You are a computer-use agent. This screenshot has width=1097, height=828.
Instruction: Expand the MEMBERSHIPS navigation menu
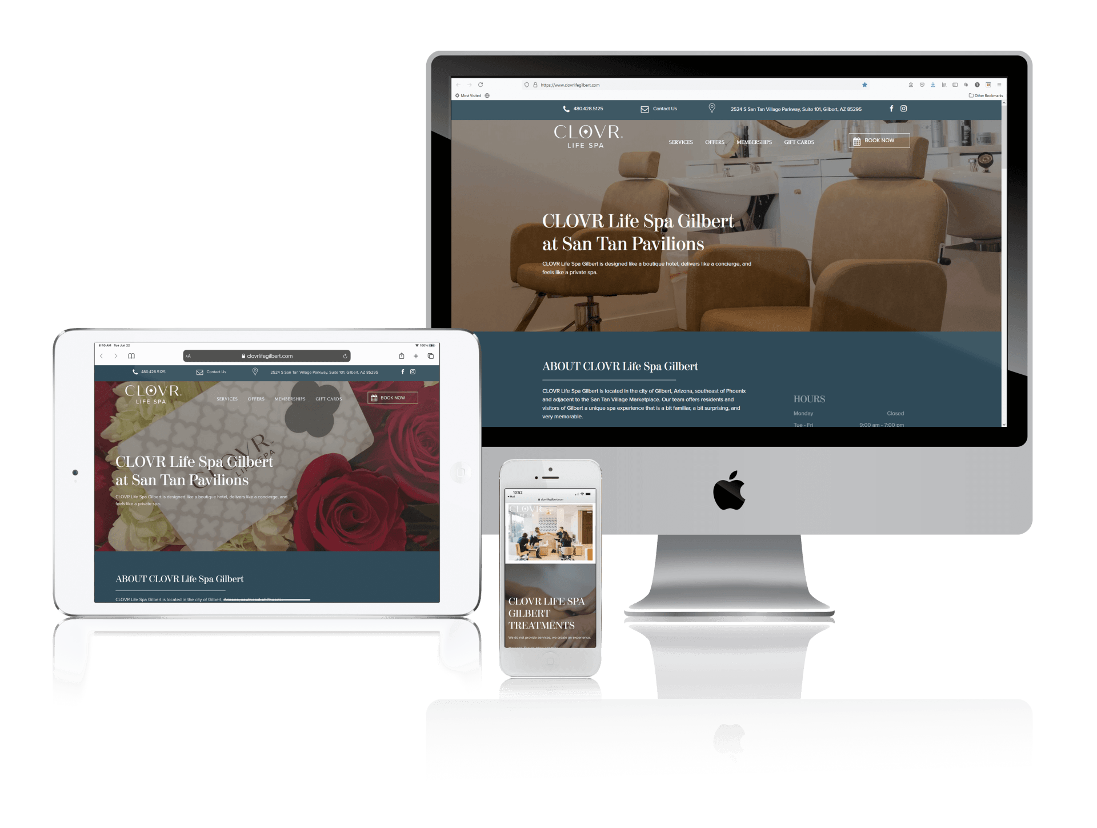point(754,142)
